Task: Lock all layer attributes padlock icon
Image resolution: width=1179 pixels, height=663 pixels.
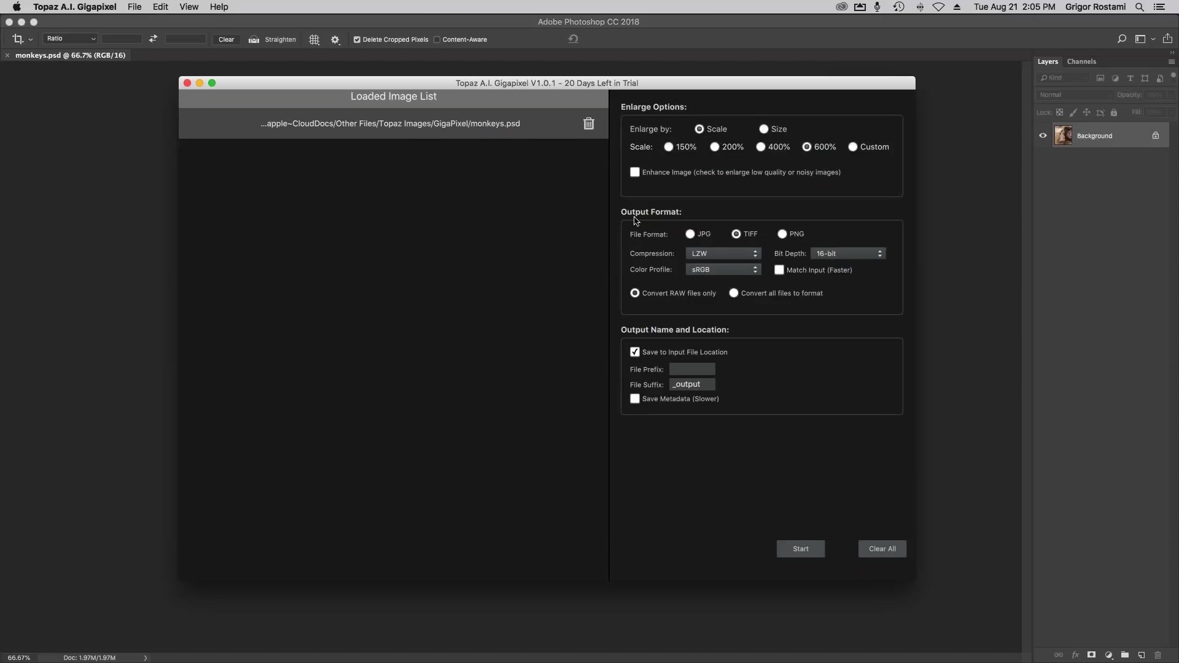Action: click(x=1114, y=112)
